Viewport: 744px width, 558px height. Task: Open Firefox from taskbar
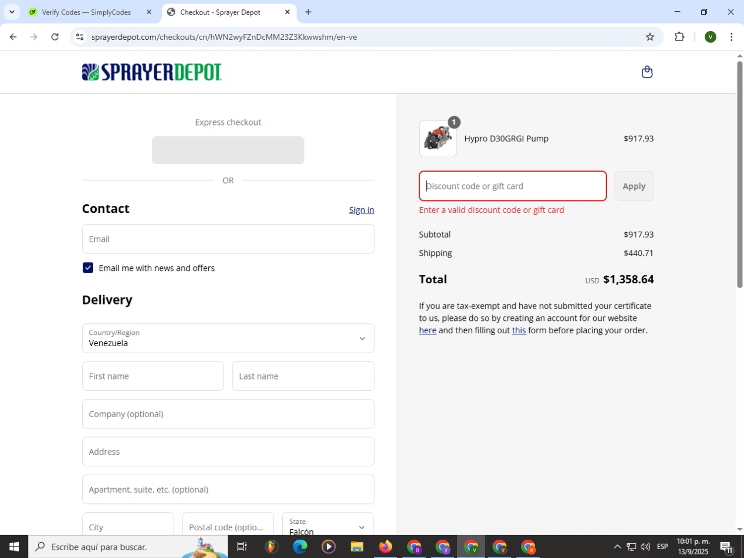click(x=385, y=547)
